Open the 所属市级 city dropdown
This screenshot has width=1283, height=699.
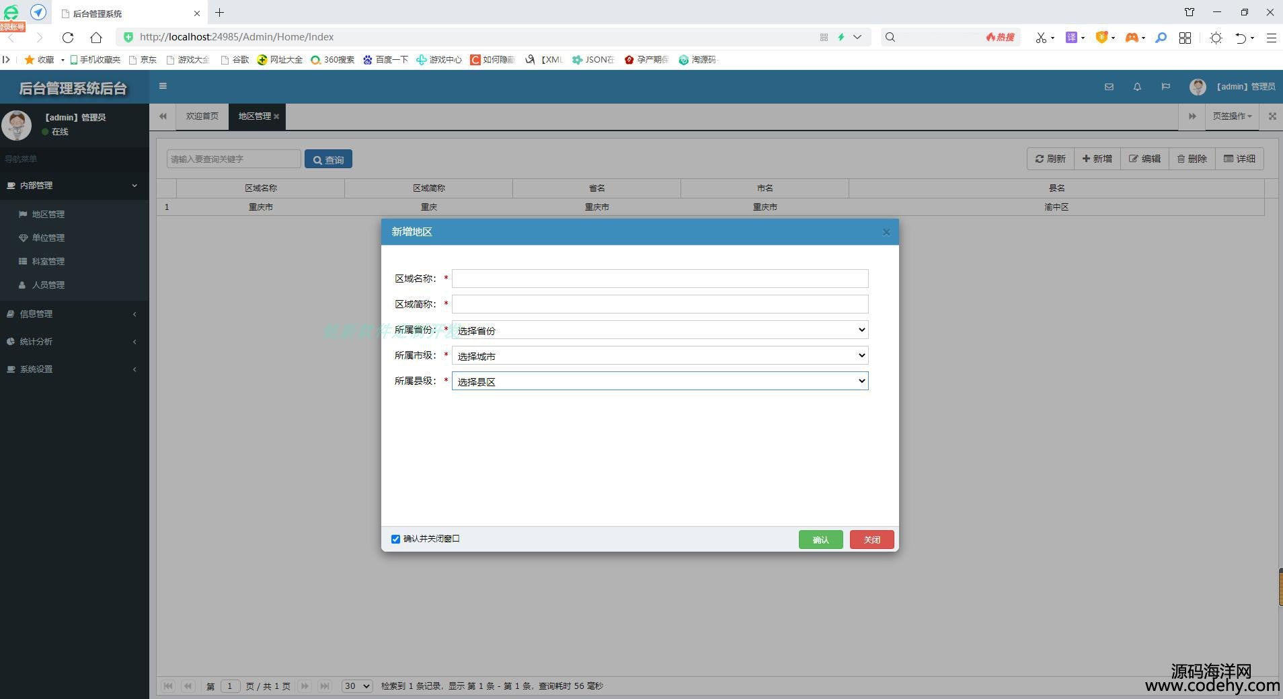(660, 356)
